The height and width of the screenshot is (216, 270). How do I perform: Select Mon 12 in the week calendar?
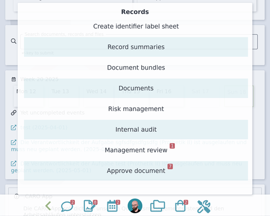[x=29, y=96]
